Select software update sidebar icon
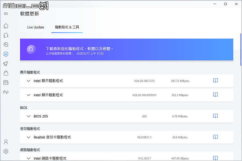242x161 pixels. click(6, 54)
